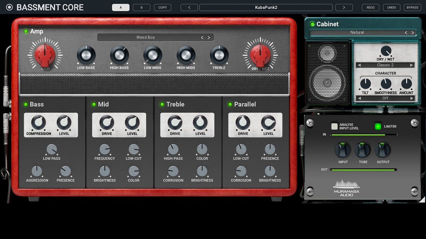The width and height of the screenshot is (426, 239).
Task: Click the Bass Compression knob
Action: coord(39,123)
